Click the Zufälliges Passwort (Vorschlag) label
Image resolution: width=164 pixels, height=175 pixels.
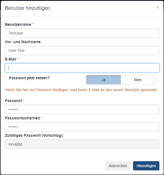coord(34,135)
